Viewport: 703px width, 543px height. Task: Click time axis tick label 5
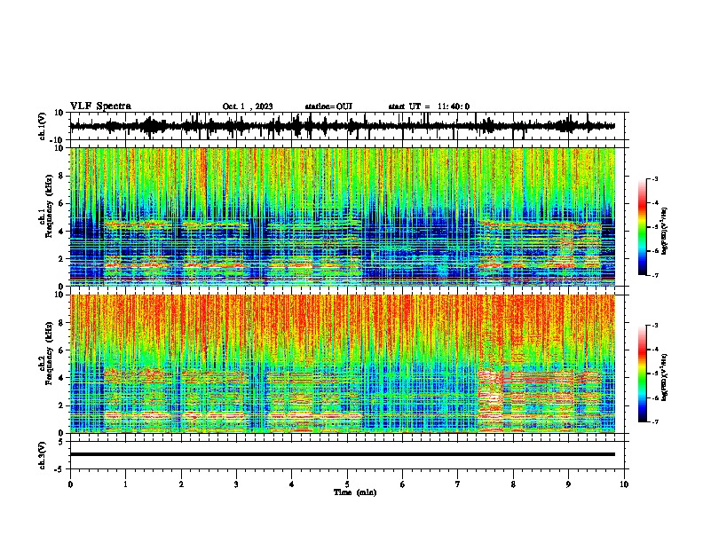coord(347,484)
